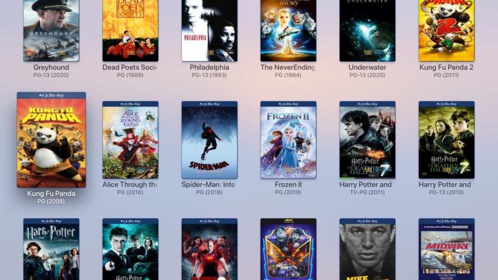Click the 'Greyhound' title text
Image resolution: width=498 pixels, height=280 pixels.
(x=51, y=67)
